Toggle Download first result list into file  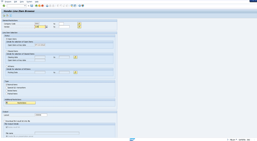(x=5, y=121)
